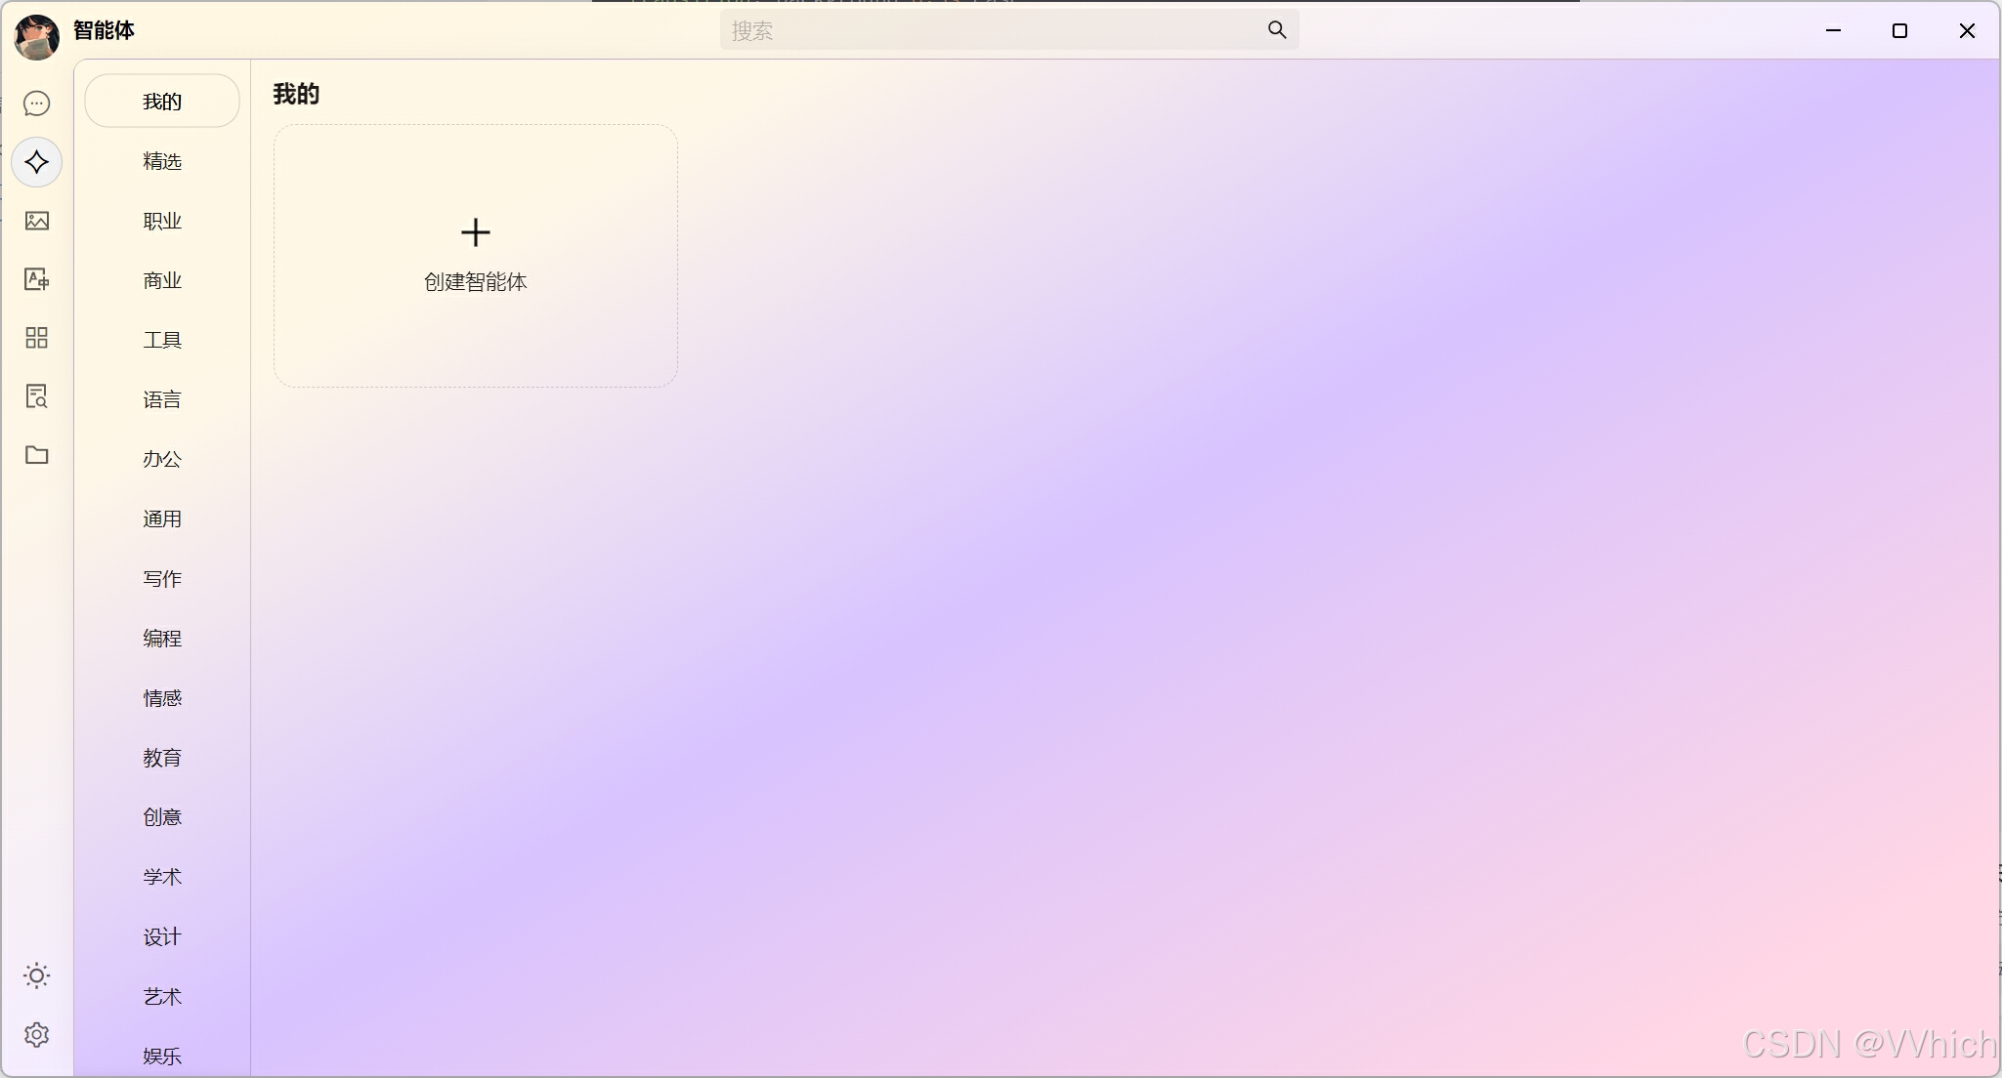This screenshot has height=1078, width=2002.
Task: Open the 写作 category
Action: pyautogui.click(x=162, y=579)
